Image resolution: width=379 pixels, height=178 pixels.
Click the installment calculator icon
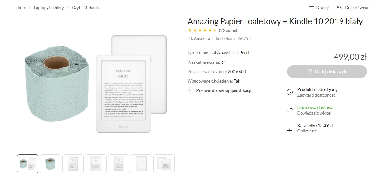pyautogui.click(x=290, y=128)
